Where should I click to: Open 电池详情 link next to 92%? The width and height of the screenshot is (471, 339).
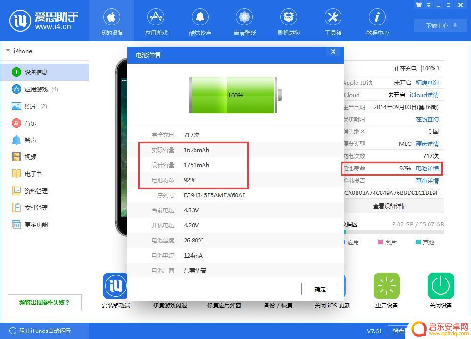[427, 169]
